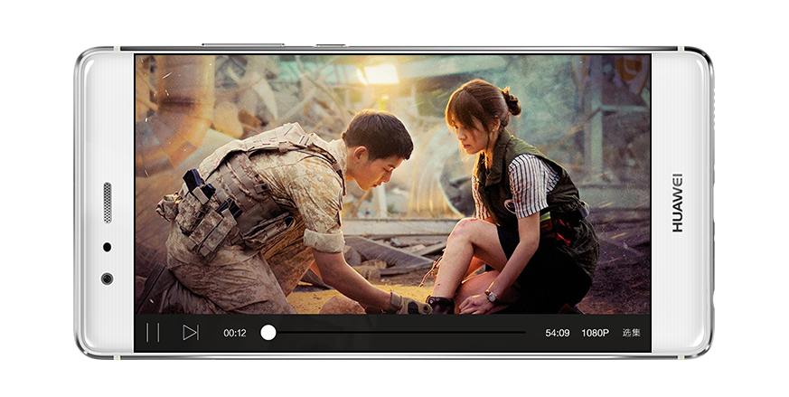Image resolution: width=789 pixels, height=397 pixels.
Task: Skip to the next episode
Action: click(190, 333)
